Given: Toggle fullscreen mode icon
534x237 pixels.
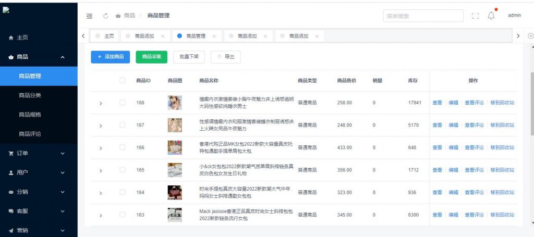Looking at the screenshot, I should pos(475,16).
